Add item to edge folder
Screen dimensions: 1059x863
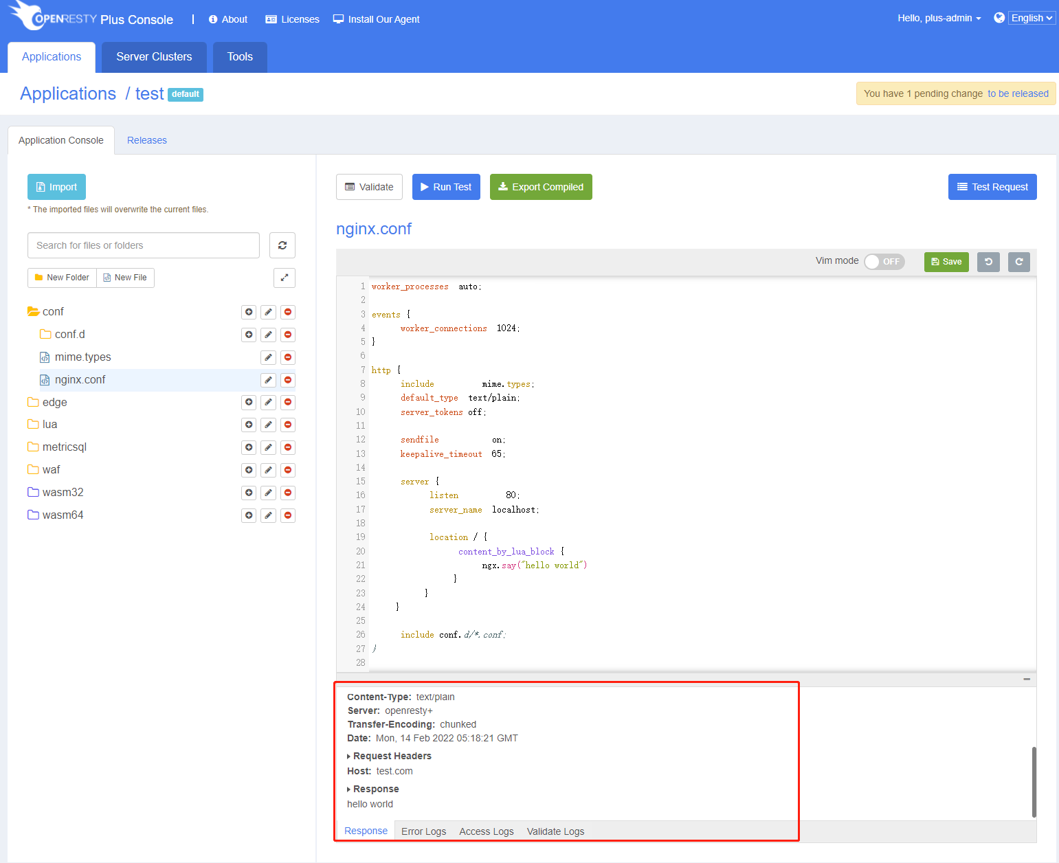tap(249, 402)
